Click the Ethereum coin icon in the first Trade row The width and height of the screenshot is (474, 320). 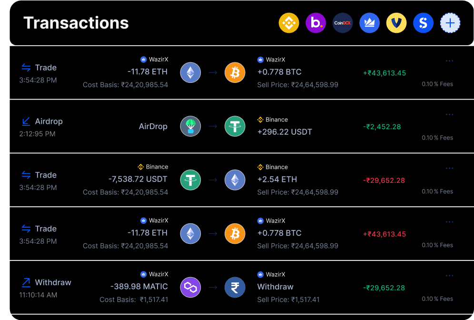click(190, 72)
